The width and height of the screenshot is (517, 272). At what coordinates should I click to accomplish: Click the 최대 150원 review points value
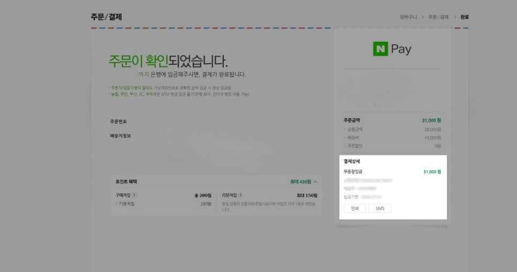(307, 196)
